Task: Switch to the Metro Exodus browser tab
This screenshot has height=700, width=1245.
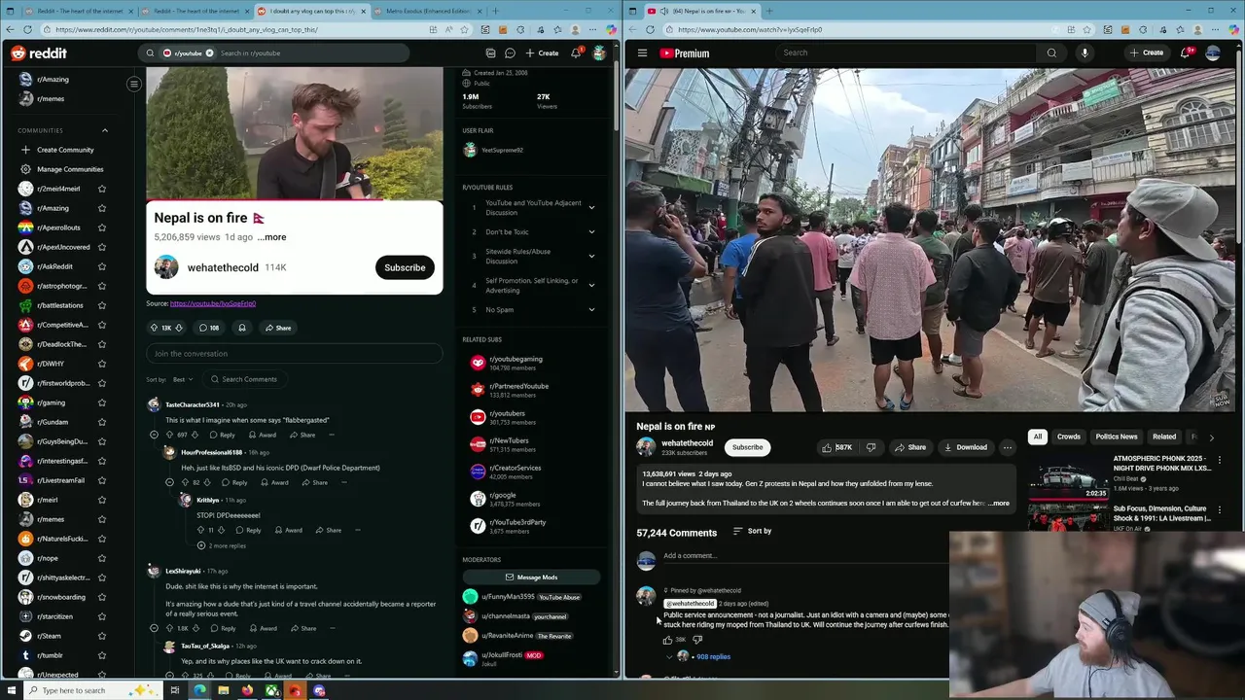Action: tap(428, 11)
